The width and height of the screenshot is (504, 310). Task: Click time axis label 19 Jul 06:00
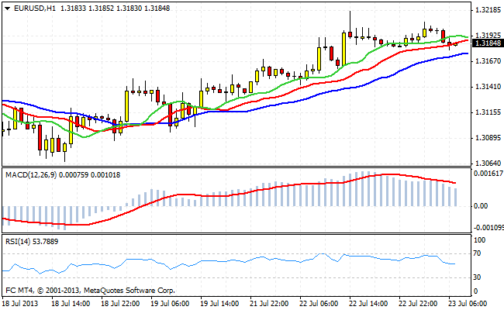[x=170, y=304]
